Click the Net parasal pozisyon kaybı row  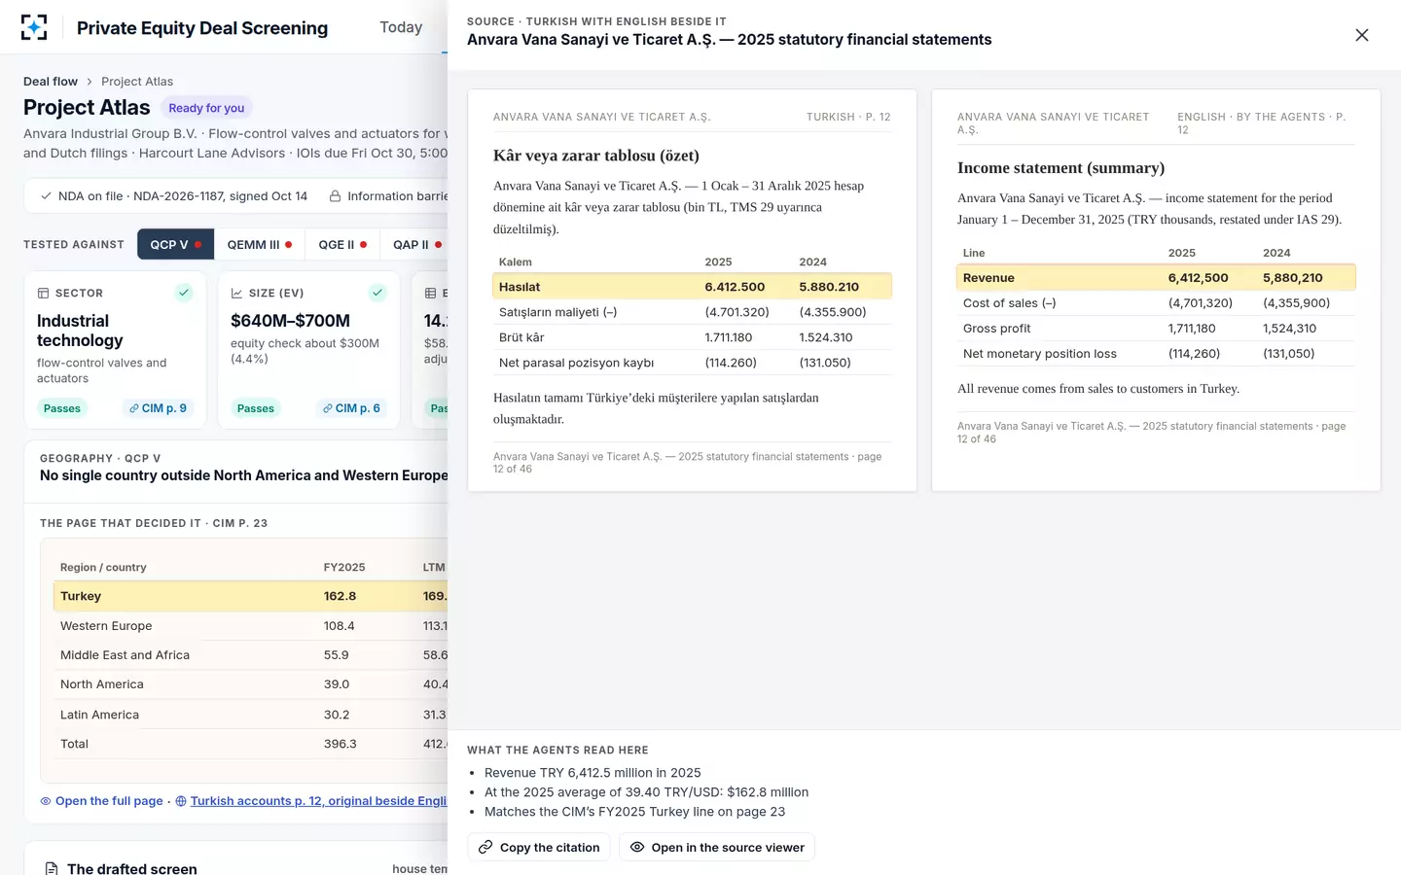tap(693, 363)
